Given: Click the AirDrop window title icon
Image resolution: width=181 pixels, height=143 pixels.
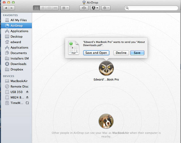Looking at the screenshot, I should pos(84,2).
